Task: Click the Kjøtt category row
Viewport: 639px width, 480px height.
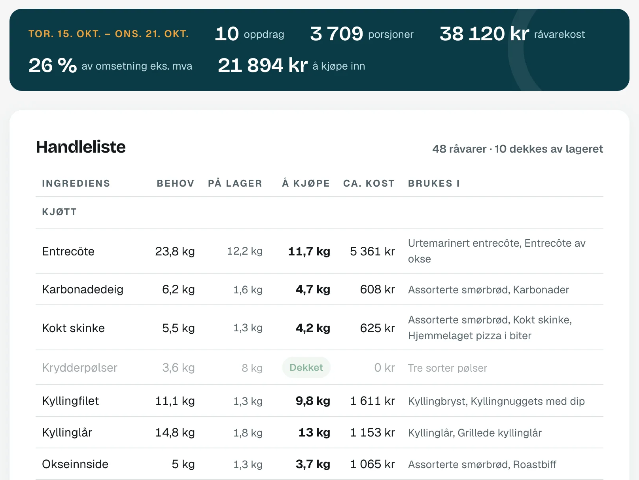Action: coord(319,212)
